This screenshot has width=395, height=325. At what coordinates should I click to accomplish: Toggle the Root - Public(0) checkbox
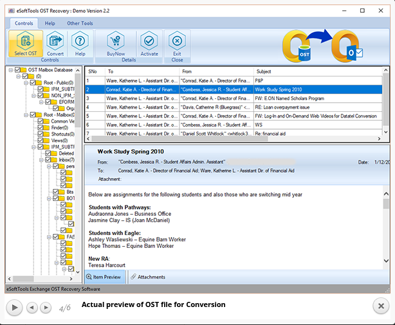[x=33, y=82]
